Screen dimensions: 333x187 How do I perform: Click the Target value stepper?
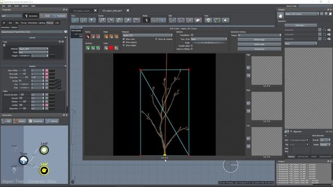(x=280, y=35)
